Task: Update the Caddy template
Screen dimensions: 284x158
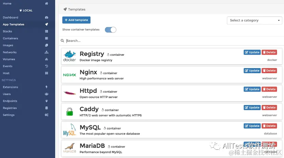Action: tap(252, 107)
